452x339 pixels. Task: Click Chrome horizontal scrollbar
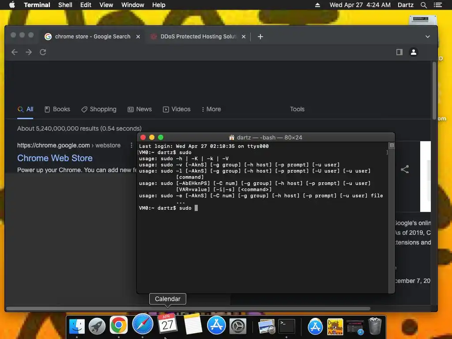pyautogui.click(x=188, y=309)
